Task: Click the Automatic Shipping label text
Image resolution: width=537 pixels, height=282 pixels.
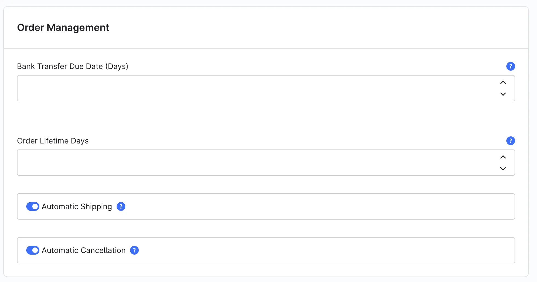Action: click(77, 206)
